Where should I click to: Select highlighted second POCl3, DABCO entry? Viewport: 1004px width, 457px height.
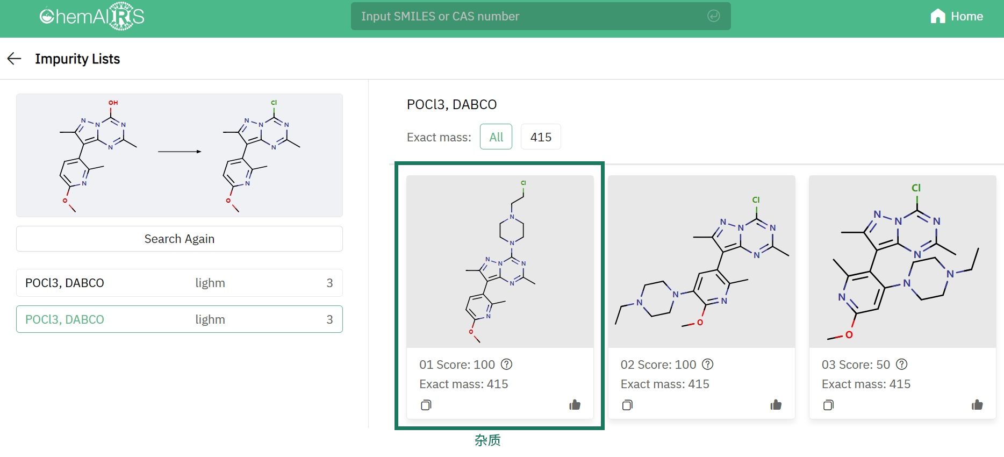click(x=180, y=319)
